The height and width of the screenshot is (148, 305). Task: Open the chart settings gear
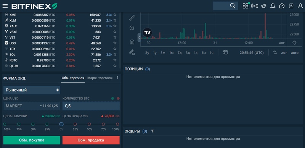294,43
